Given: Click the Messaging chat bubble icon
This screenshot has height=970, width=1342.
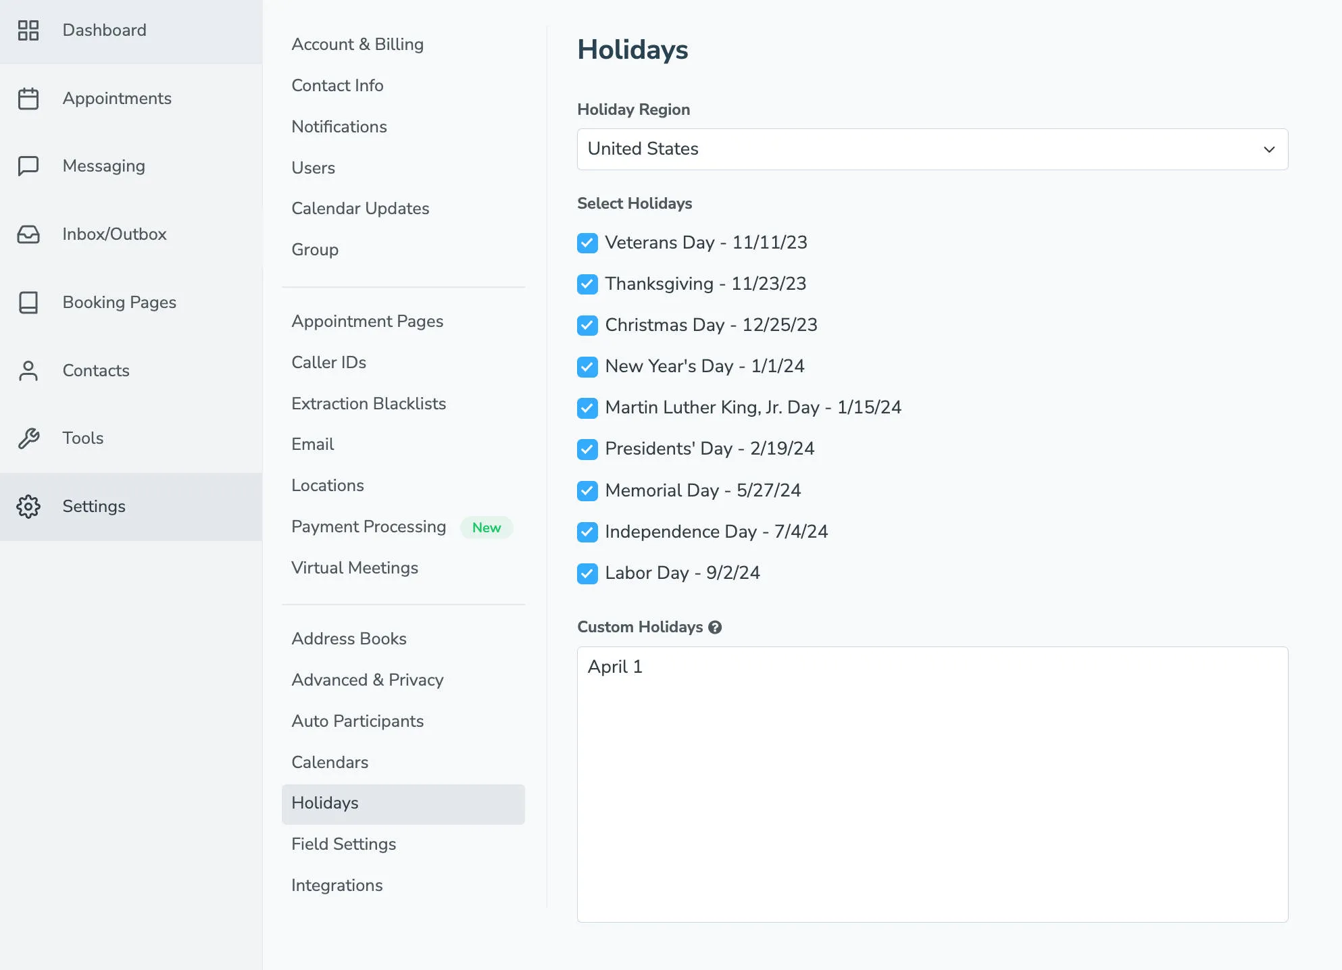Looking at the screenshot, I should [28, 166].
